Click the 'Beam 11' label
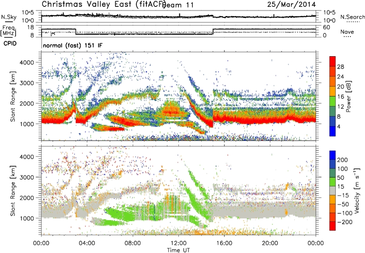Image resolution: width=365 pixels, height=253 pixels. tap(178, 5)
